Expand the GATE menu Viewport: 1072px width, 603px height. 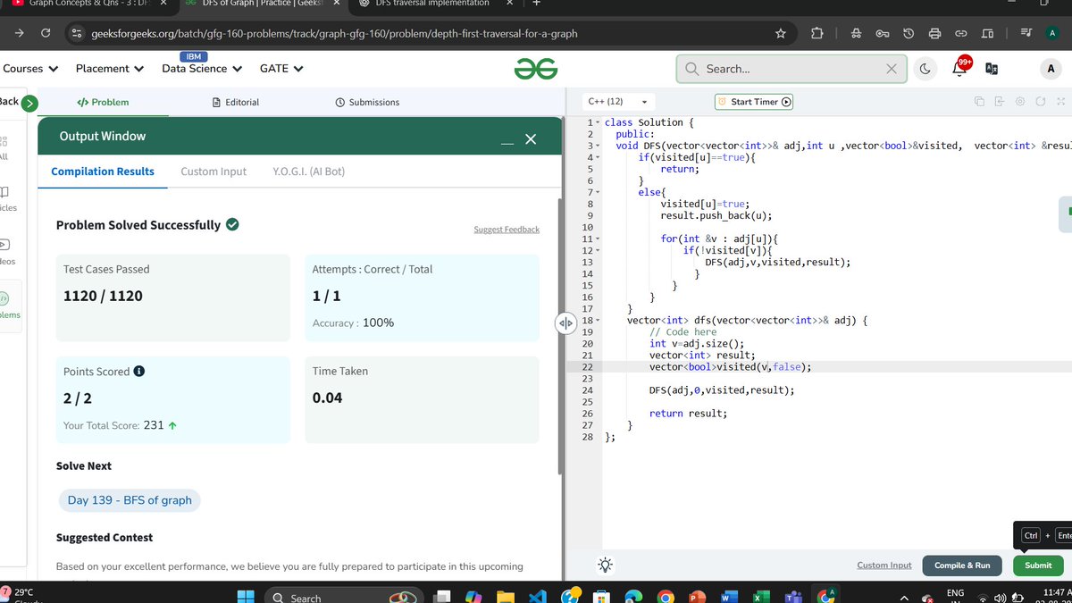pos(281,68)
